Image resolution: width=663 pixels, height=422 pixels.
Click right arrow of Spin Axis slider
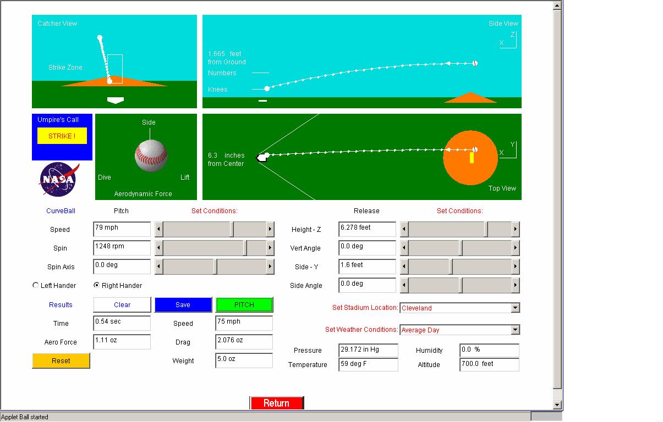[270, 267]
